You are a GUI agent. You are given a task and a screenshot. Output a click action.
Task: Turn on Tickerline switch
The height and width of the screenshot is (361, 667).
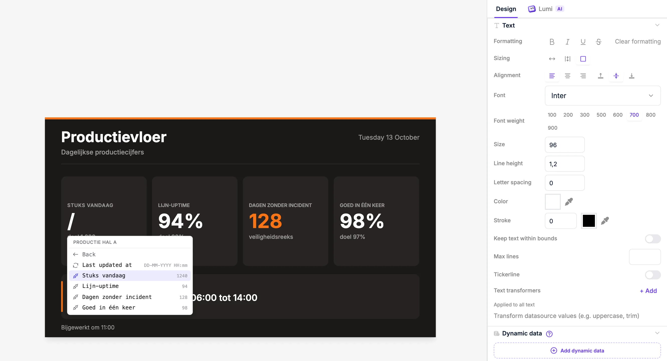[x=652, y=274]
